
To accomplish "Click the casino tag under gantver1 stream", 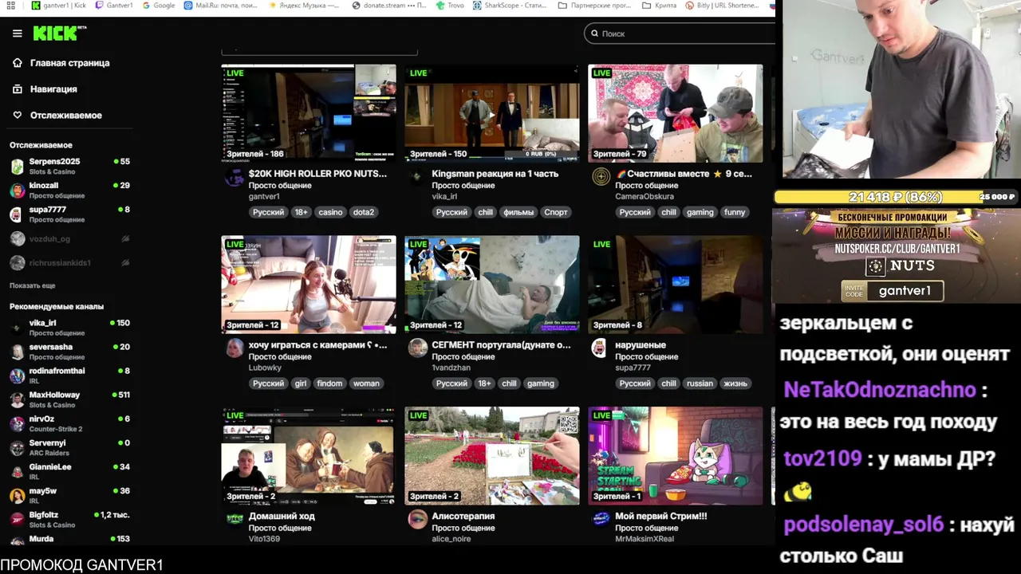I will click(x=330, y=212).
